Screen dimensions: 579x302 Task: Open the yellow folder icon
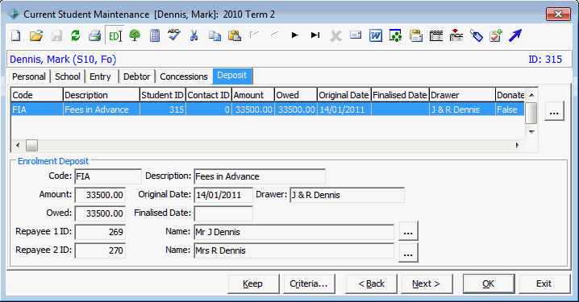[36, 35]
